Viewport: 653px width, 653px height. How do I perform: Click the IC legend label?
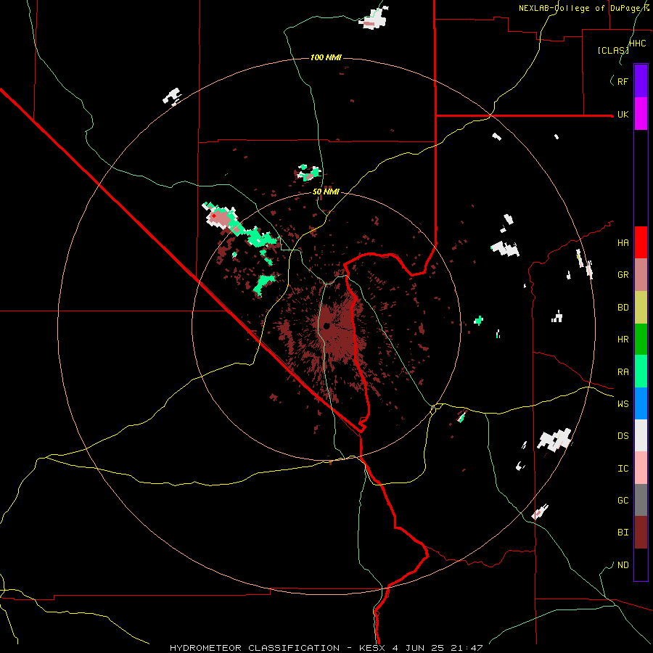(623, 469)
